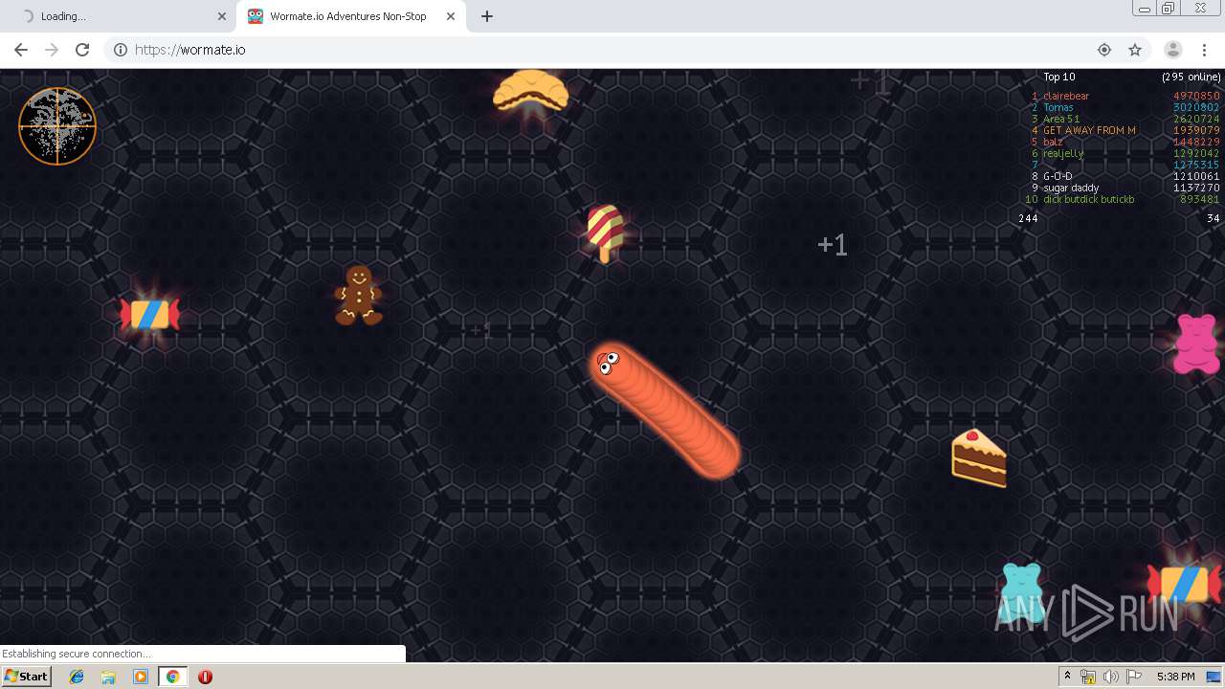The height and width of the screenshot is (689, 1225).
Task: Click the '244' value below the leaderboard
Action: coord(1028,218)
